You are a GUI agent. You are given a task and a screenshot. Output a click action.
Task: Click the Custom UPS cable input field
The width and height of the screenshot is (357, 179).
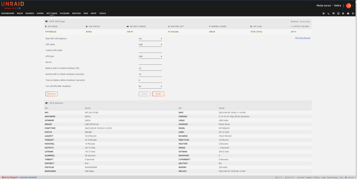click(150, 51)
